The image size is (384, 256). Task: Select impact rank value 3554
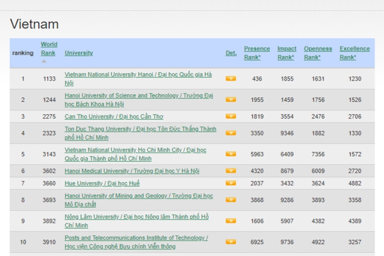pyautogui.click(x=287, y=116)
